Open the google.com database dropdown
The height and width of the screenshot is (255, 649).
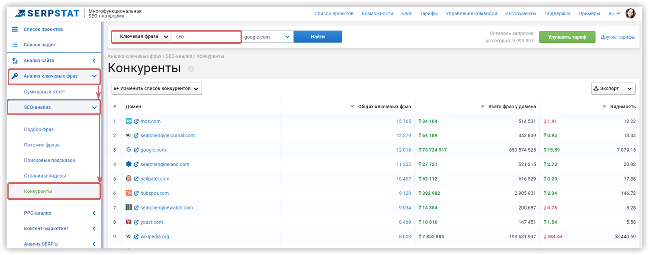click(267, 37)
